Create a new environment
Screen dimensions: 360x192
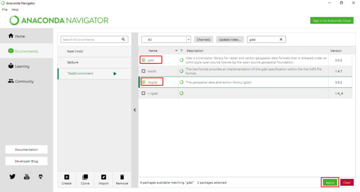67,179
